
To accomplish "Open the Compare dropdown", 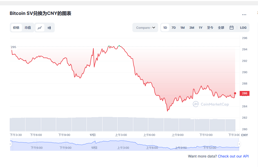I will click(145, 27).
